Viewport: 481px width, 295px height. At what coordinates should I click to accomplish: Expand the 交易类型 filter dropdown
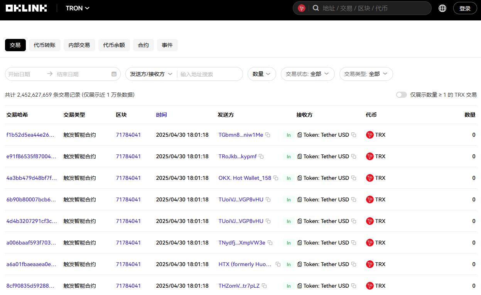coord(366,74)
